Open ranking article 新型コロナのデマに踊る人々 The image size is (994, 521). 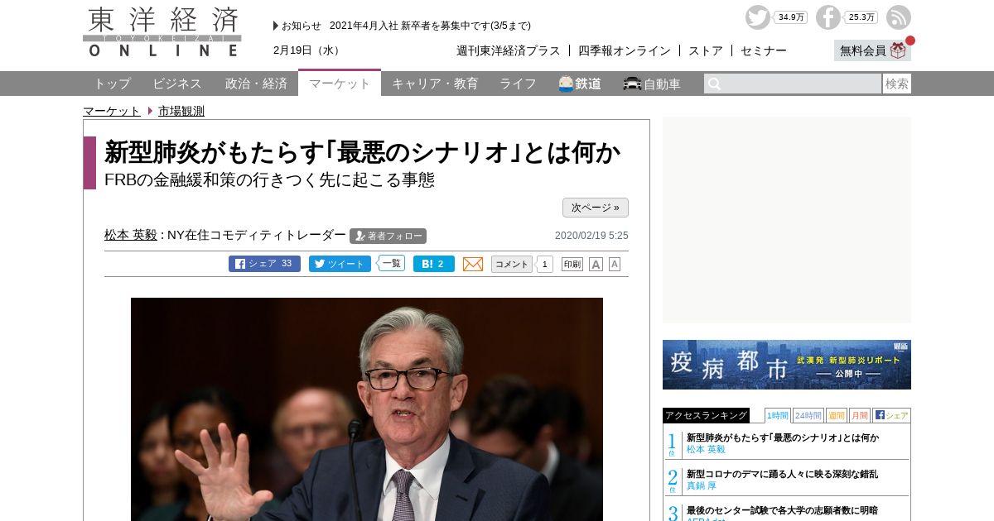coord(783,474)
